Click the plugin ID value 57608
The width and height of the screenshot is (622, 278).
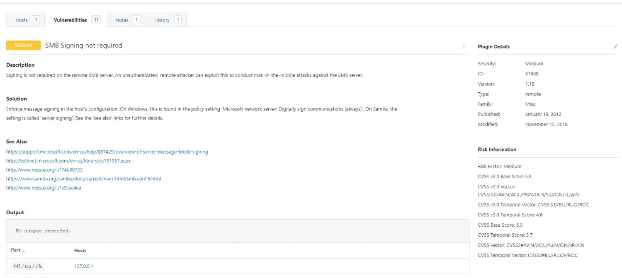click(x=533, y=73)
